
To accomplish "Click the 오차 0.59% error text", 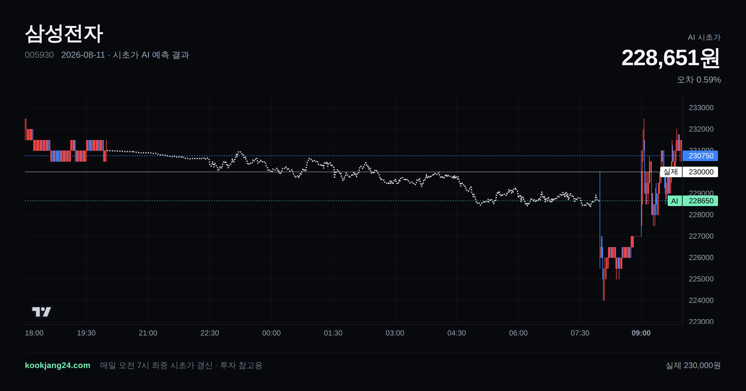I will click(x=699, y=80).
